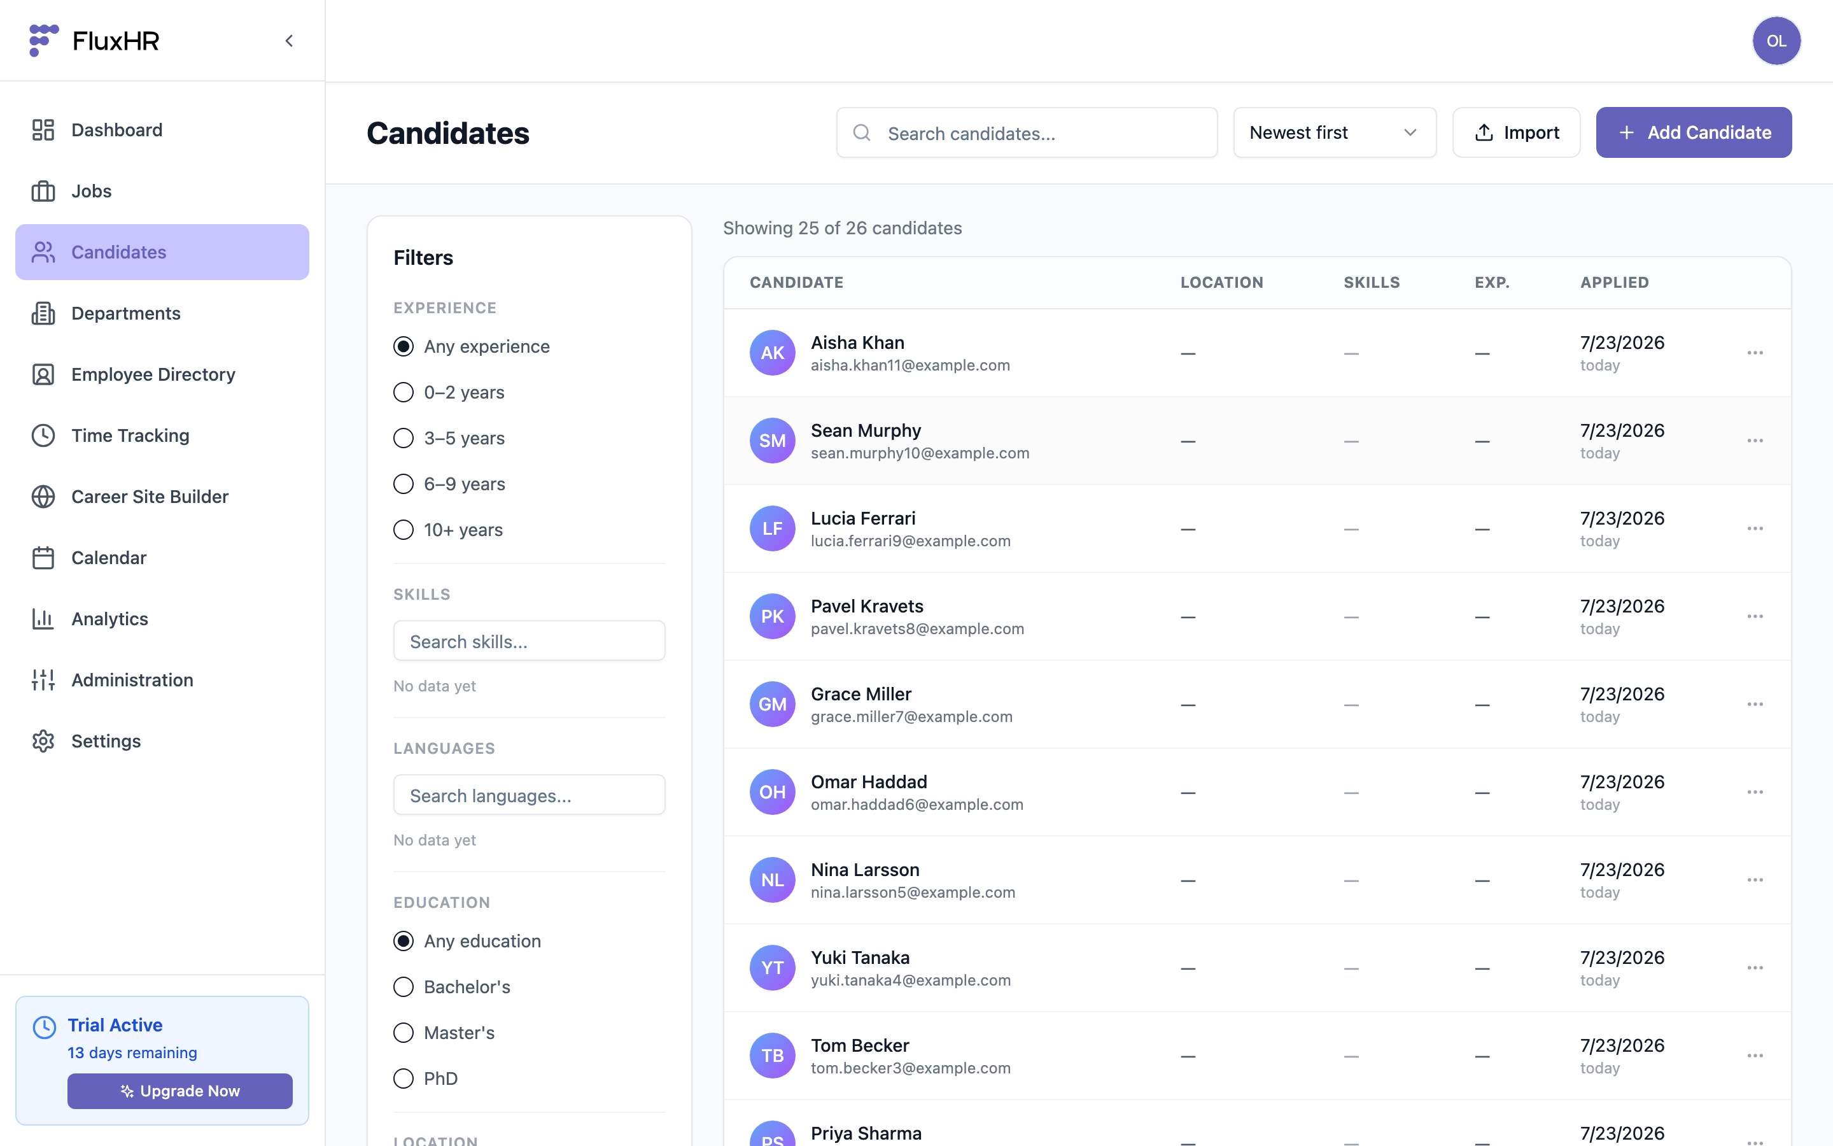Select the PhD education option
The image size is (1833, 1146).
point(404,1079)
